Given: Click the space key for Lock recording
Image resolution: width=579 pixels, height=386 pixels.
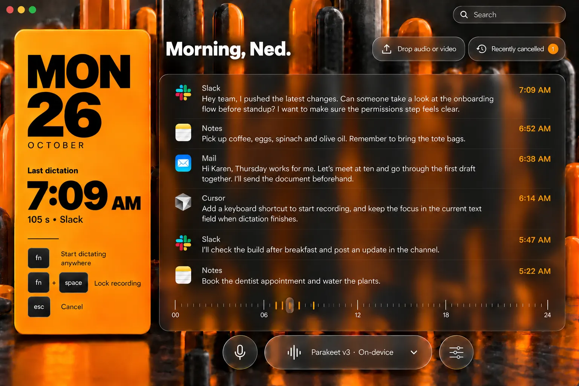Looking at the screenshot, I should 74,283.
